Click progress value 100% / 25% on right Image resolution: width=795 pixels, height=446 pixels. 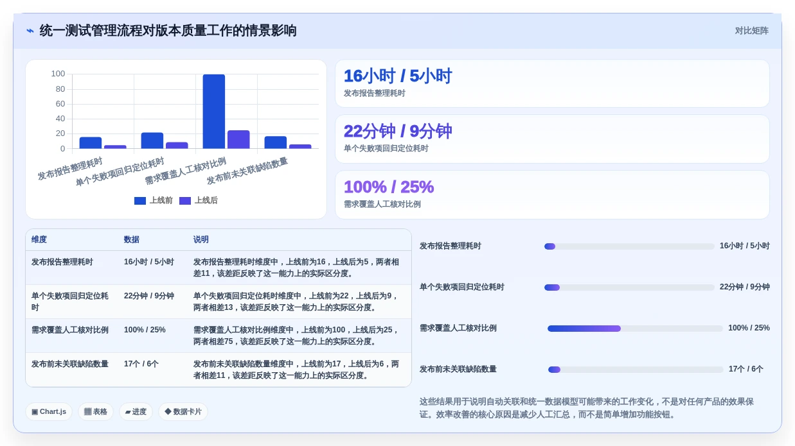tap(749, 329)
